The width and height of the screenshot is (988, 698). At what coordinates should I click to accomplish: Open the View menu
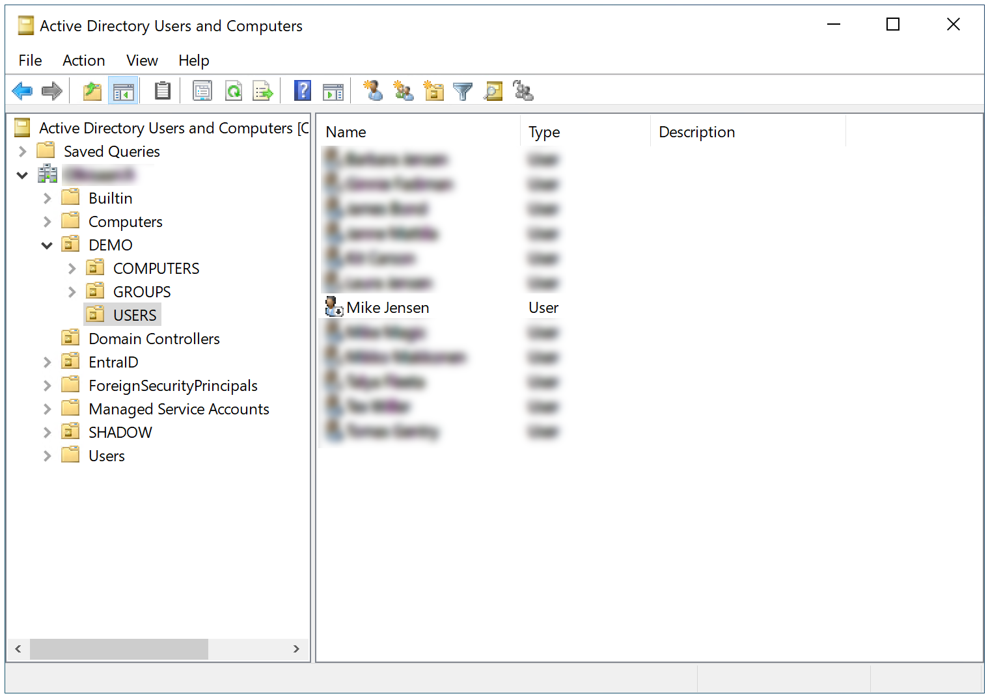pos(143,60)
